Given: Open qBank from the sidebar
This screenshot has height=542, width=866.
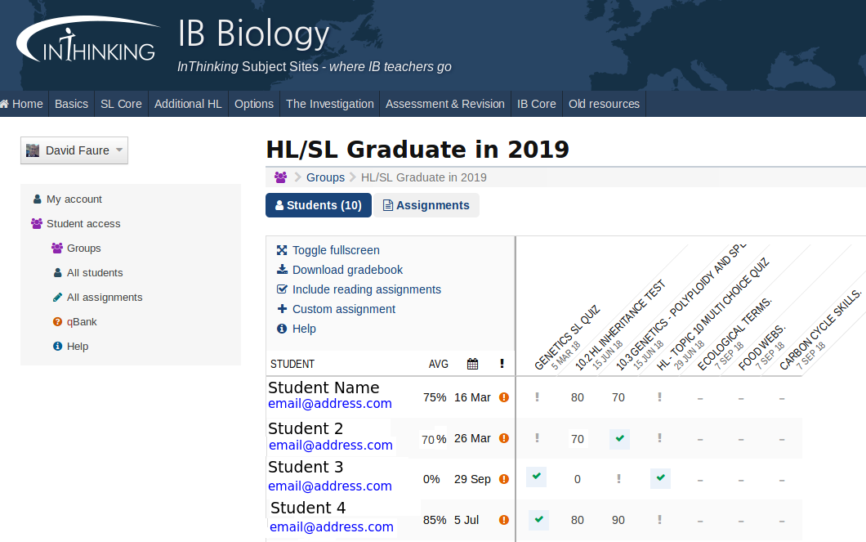Looking at the screenshot, I should [82, 322].
